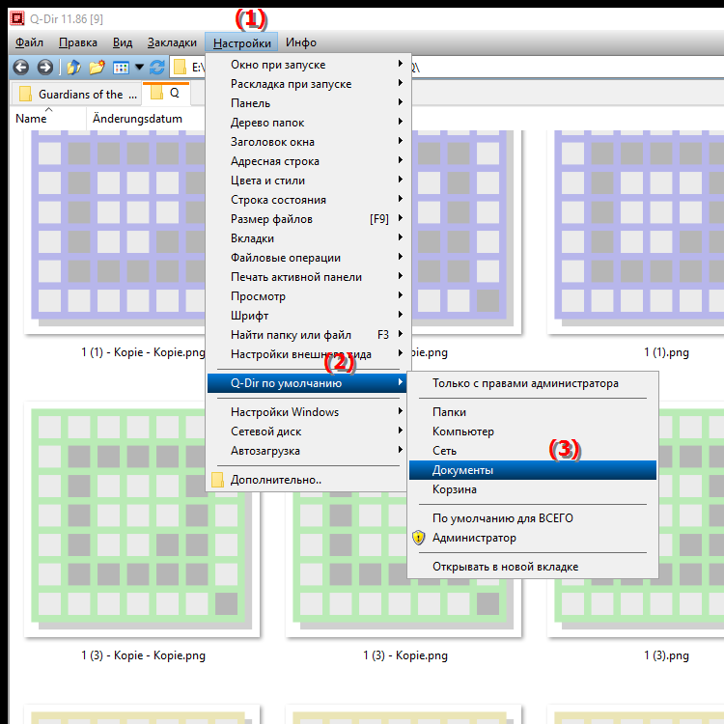Open the Файл menu
The width and height of the screenshot is (724, 724).
coord(29,42)
